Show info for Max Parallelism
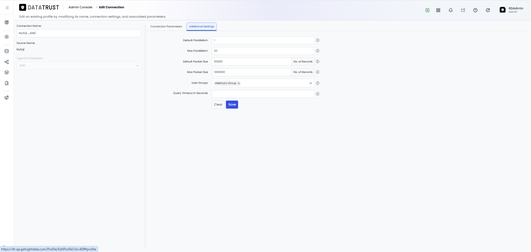Viewport: 531px width, 252px height. point(318,51)
